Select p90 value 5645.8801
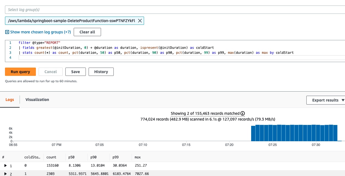The height and width of the screenshot is (176, 345). [100, 174]
